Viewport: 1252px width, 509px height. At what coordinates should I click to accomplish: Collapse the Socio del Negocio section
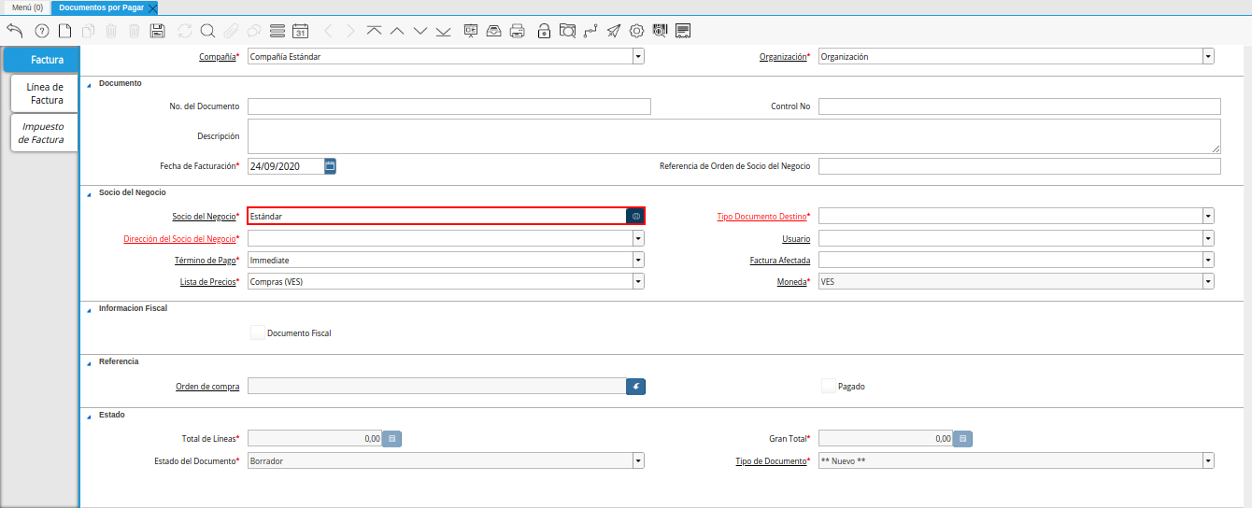coord(90,192)
